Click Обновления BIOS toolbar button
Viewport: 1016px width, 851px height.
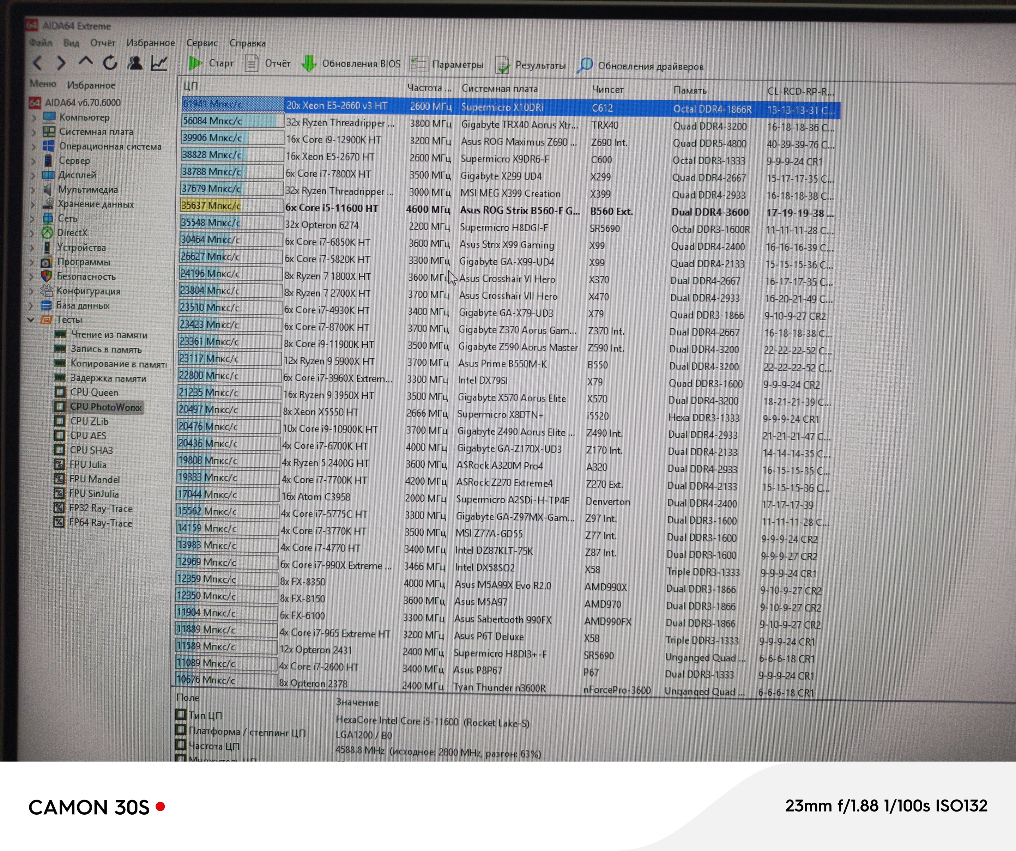coord(351,64)
